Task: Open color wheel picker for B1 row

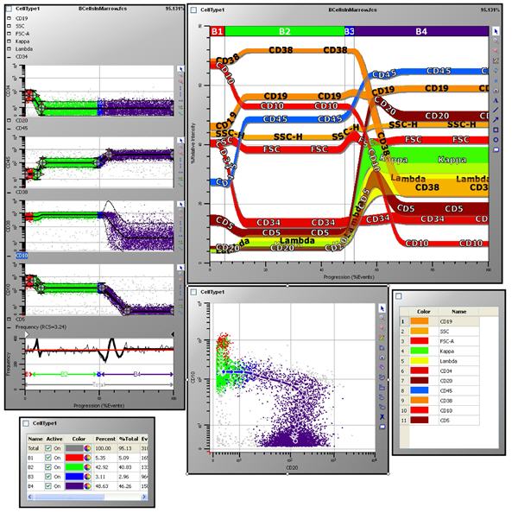Action: click(x=87, y=458)
